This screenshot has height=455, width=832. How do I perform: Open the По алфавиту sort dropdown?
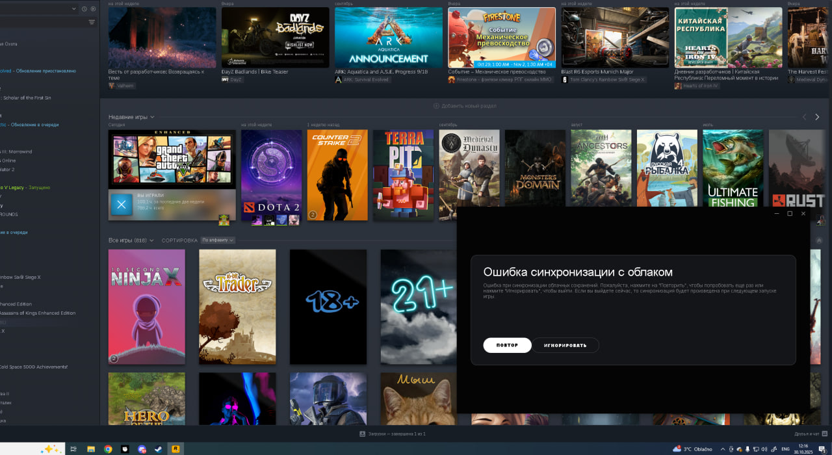point(218,240)
